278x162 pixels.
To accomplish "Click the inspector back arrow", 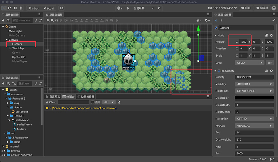I will tap(216, 20).
